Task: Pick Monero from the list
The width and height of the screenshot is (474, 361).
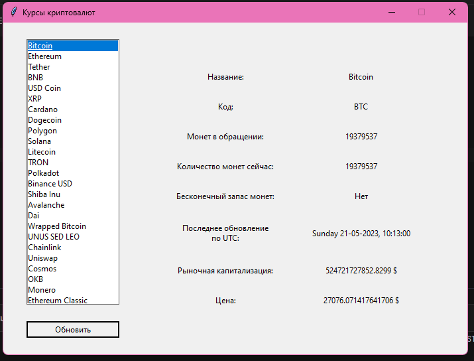Action: [x=73, y=290]
